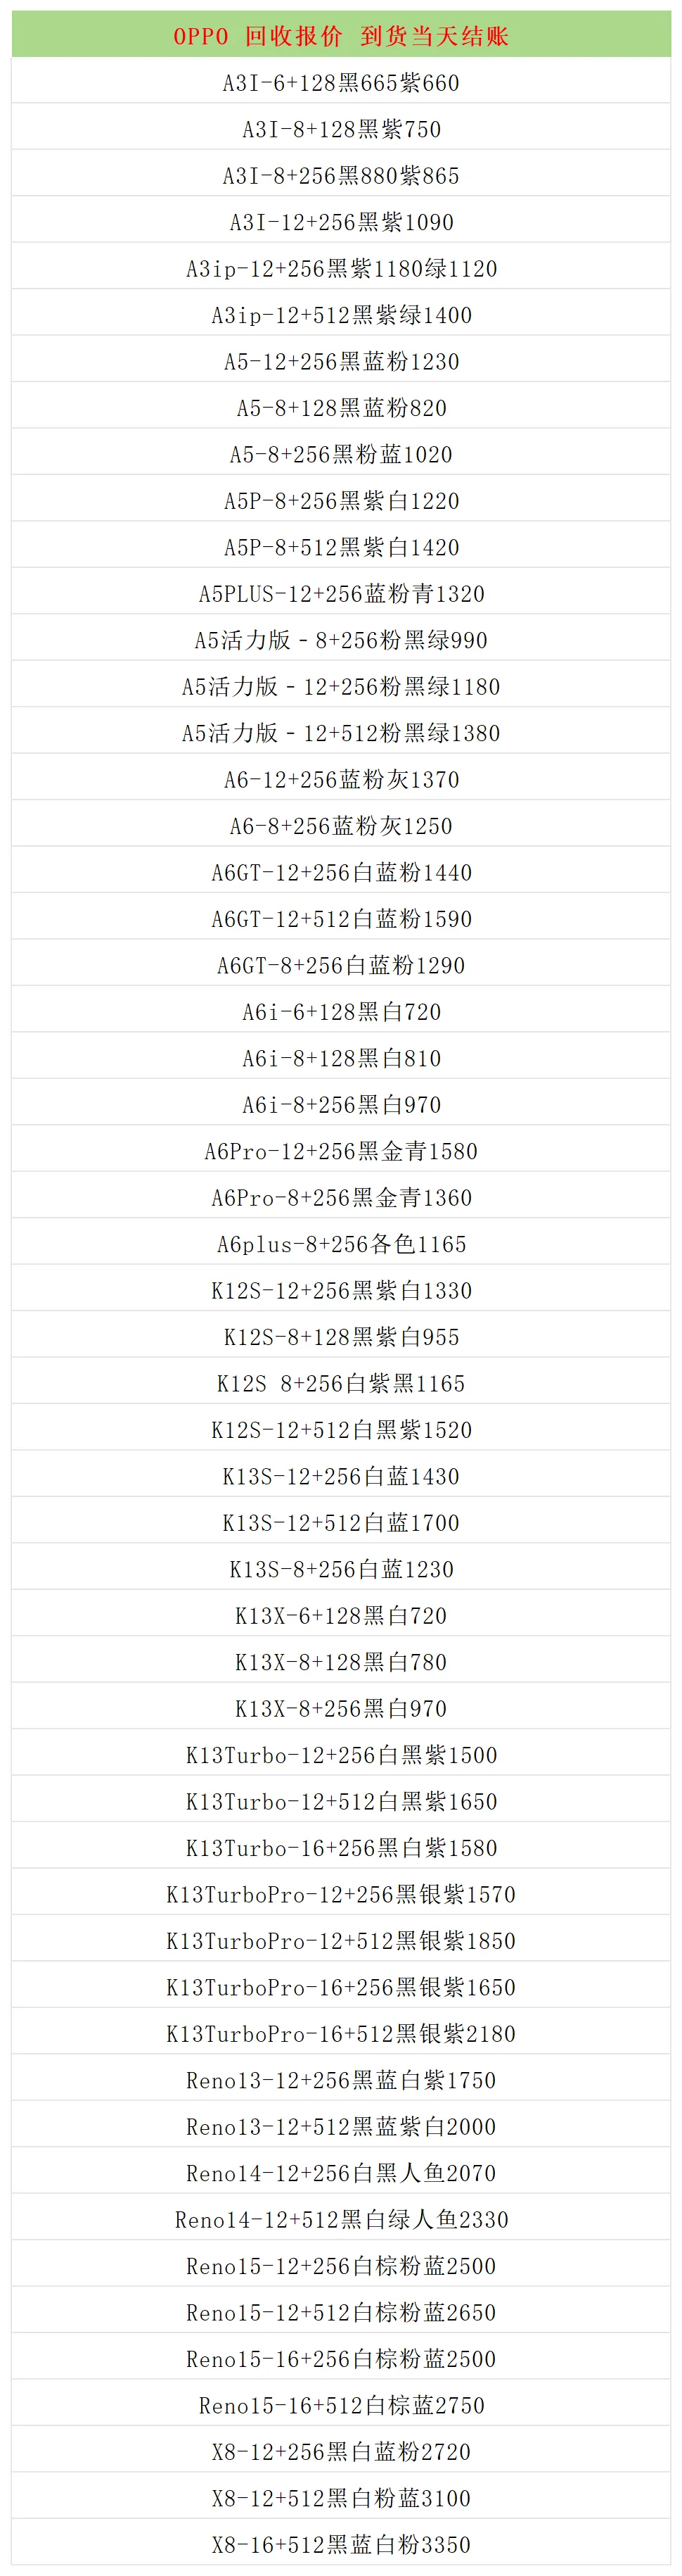The width and height of the screenshot is (682, 2576).
Task: Select the A5PLUS-12+256蓝粉青1320 row
Action: tap(340, 594)
